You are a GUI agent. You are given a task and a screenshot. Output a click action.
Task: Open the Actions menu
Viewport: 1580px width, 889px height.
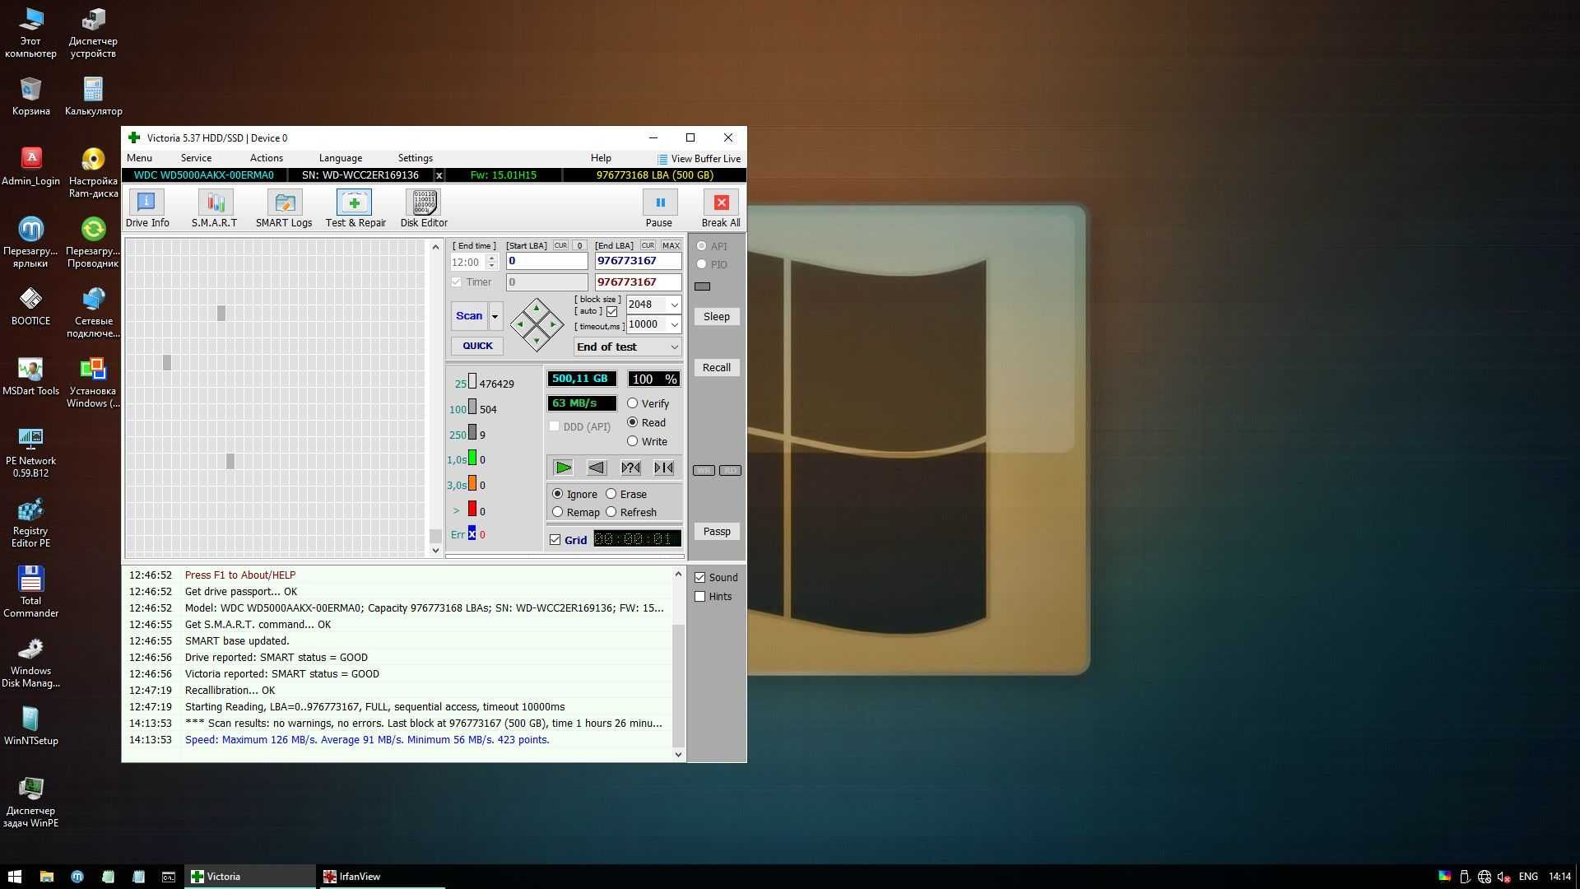pyautogui.click(x=266, y=158)
